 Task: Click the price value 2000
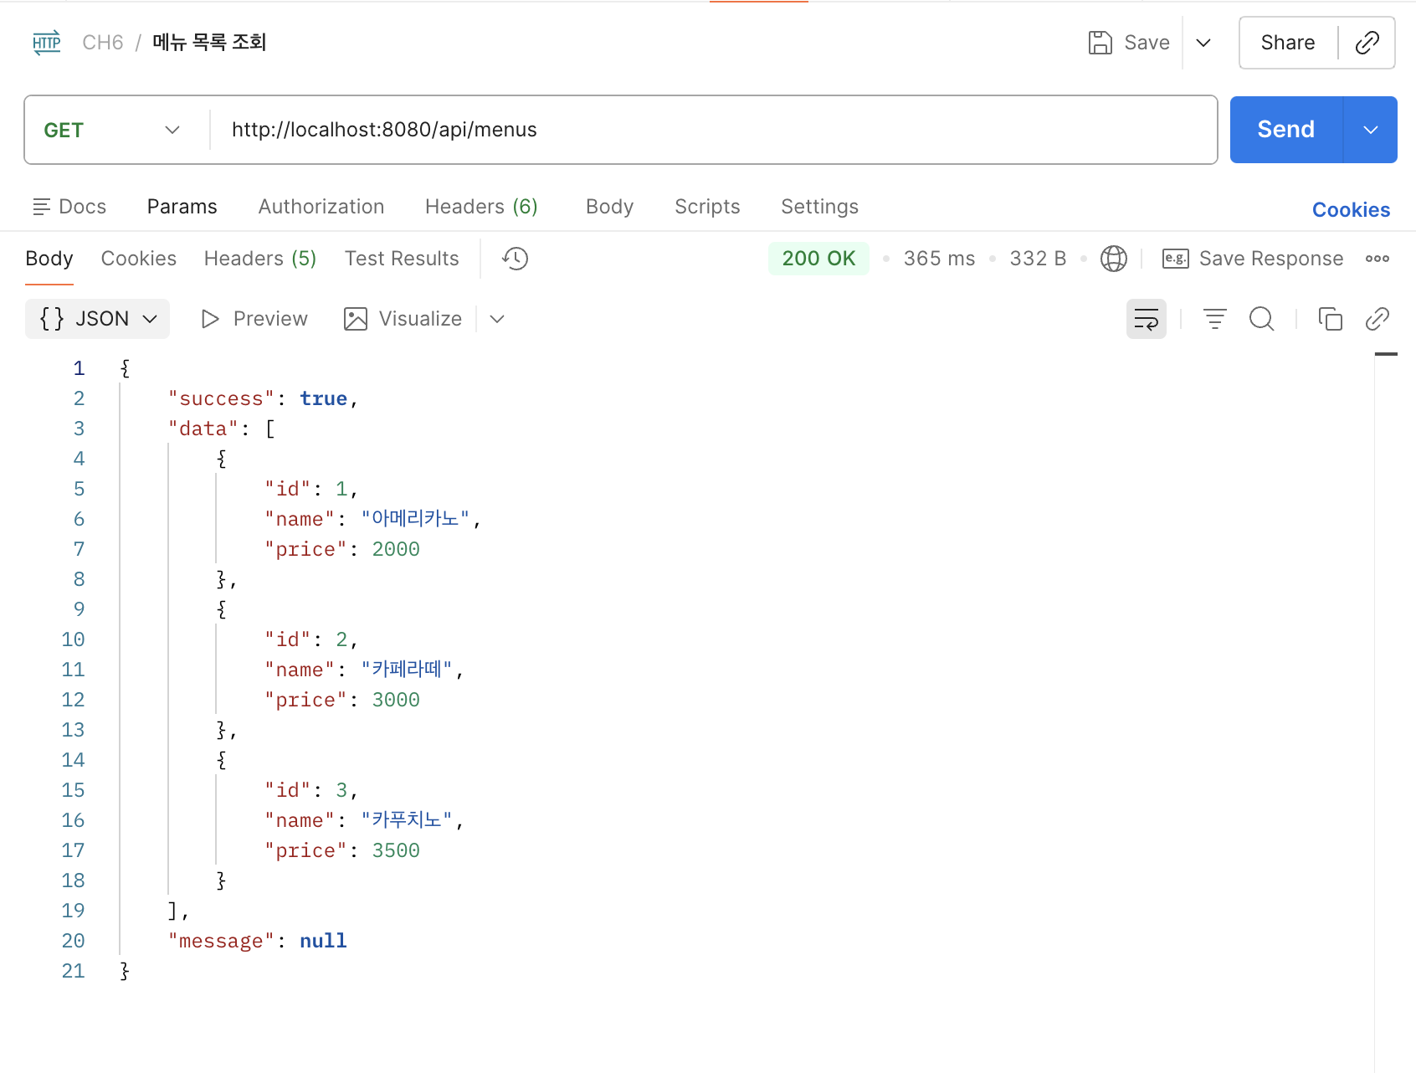[396, 549]
